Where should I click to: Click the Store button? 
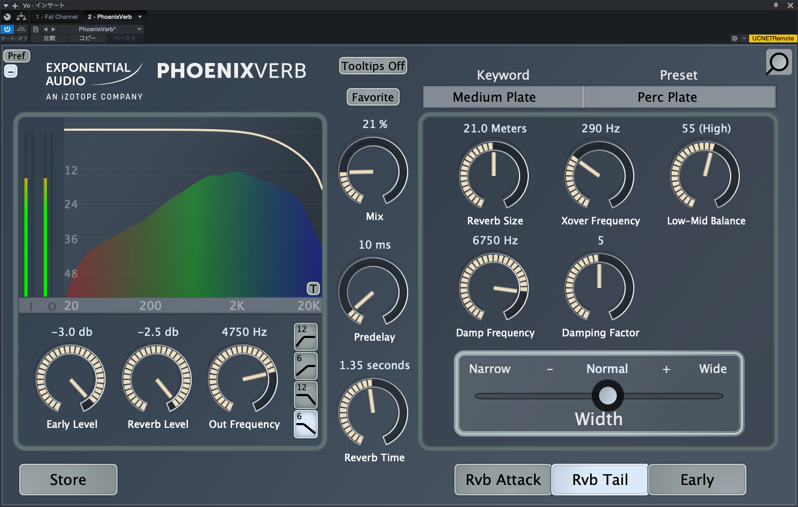68,480
